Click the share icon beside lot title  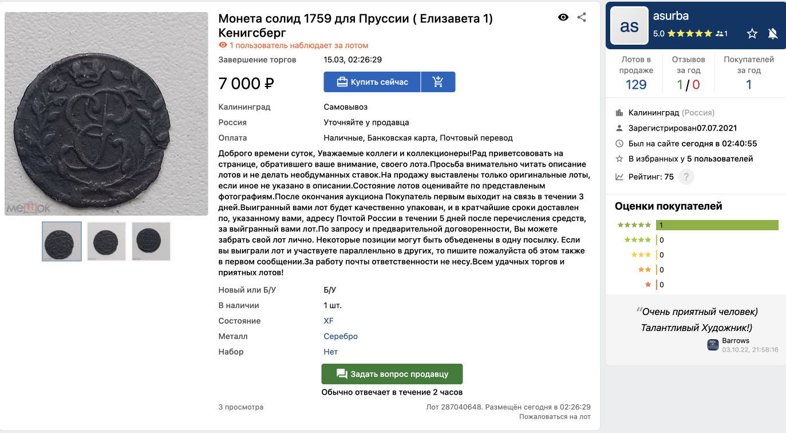(582, 17)
